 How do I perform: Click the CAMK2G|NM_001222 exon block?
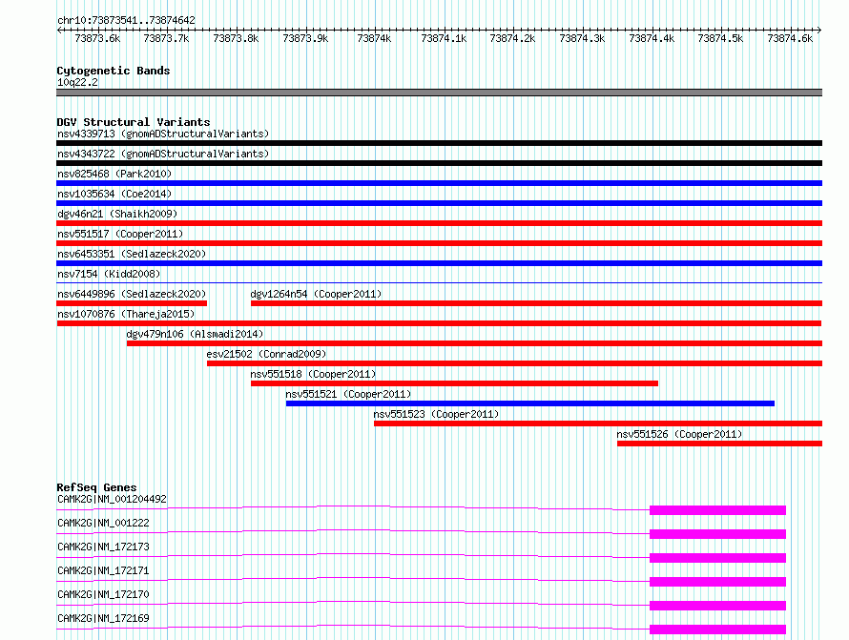(x=717, y=534)
